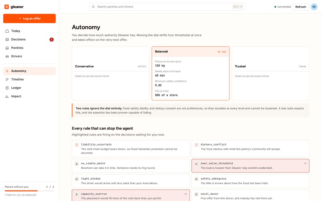Click the strict label on Conservative
Screen dimensions: 322x201
pos(142,67)
